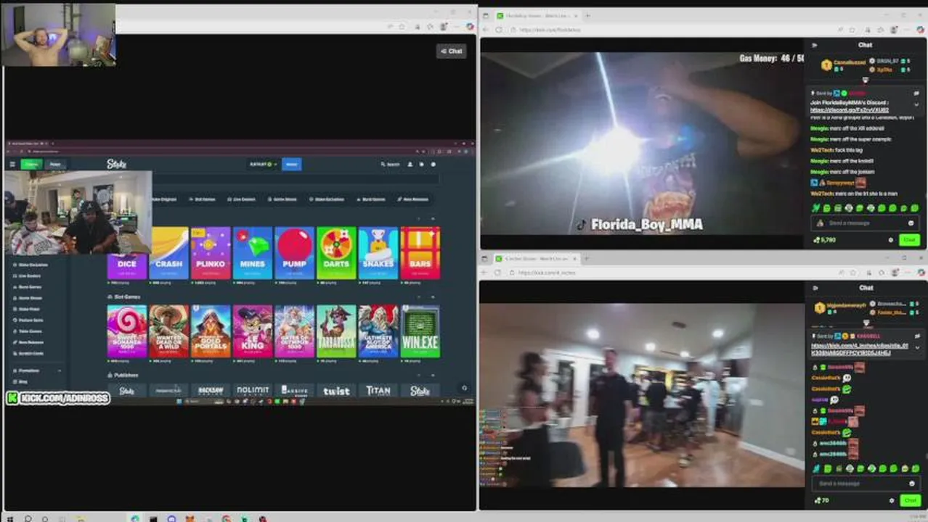The width and height of the screenshot is (928, 522).
Task: Open the Wanted Dead or a Wild slot
Action: (169, 331)
